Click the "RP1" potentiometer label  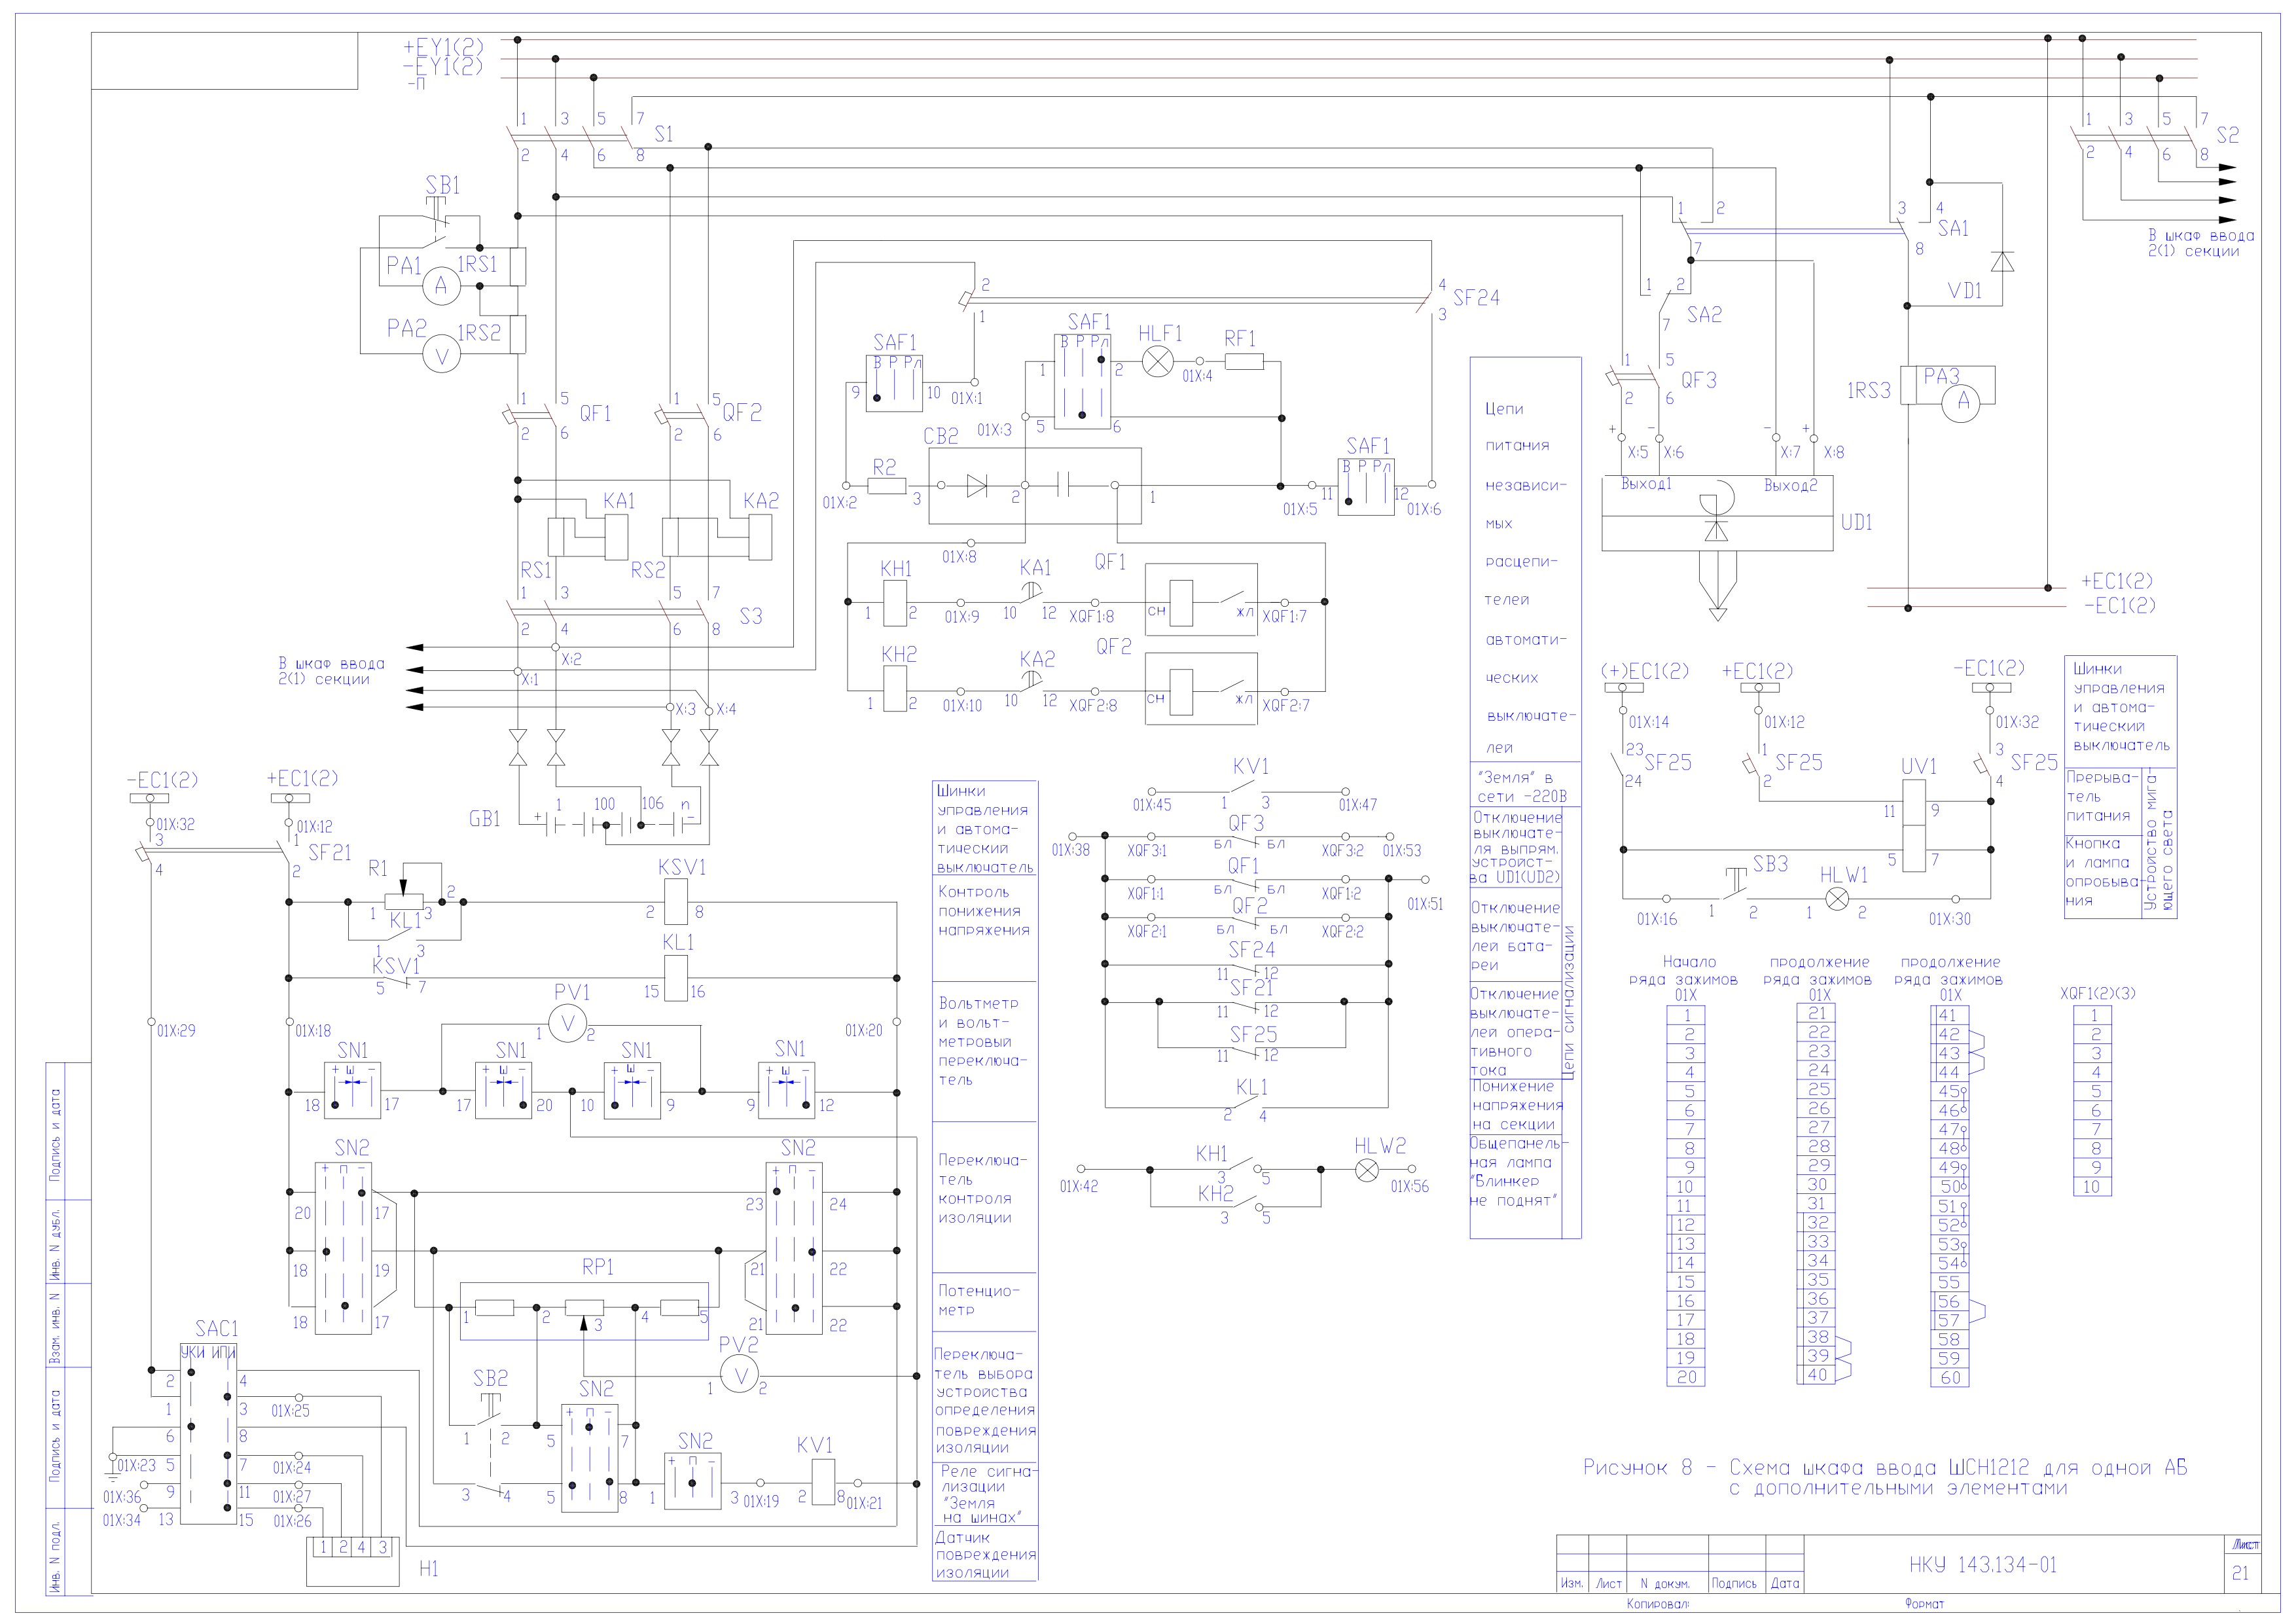tap(598, 1267)
